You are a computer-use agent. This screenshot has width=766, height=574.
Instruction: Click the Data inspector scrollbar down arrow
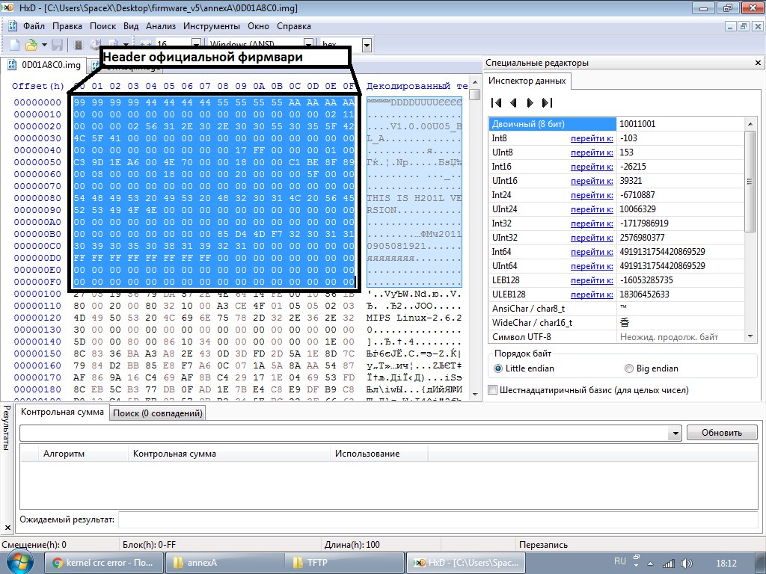(750, 336)
